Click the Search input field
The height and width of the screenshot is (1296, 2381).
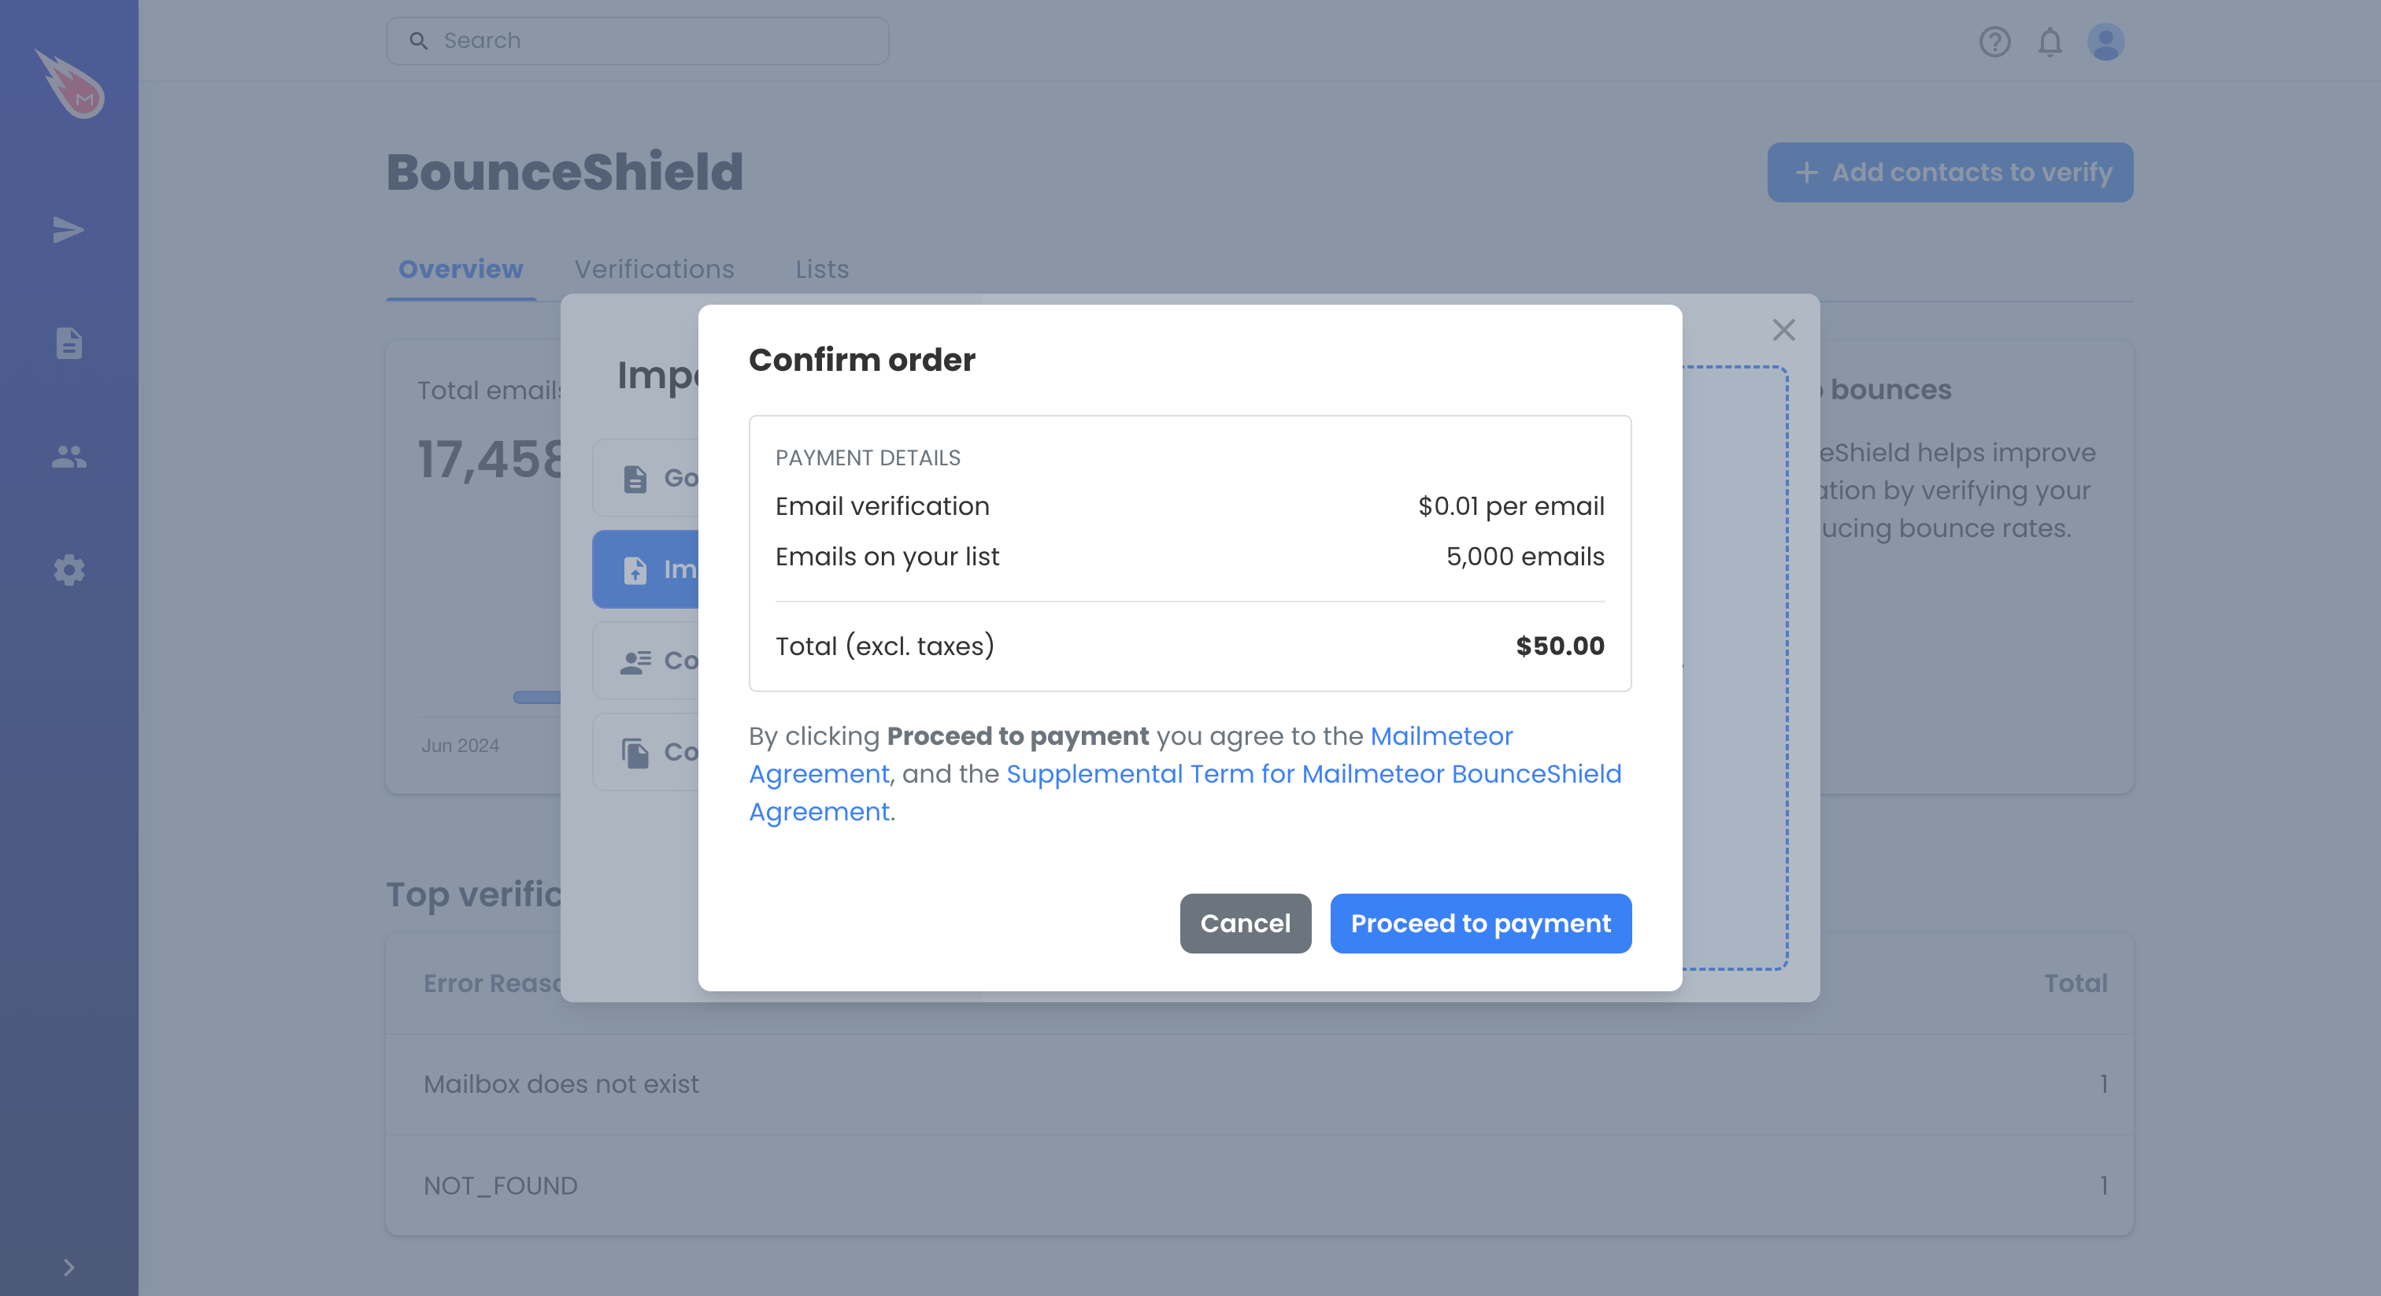[x=638, y=41]
